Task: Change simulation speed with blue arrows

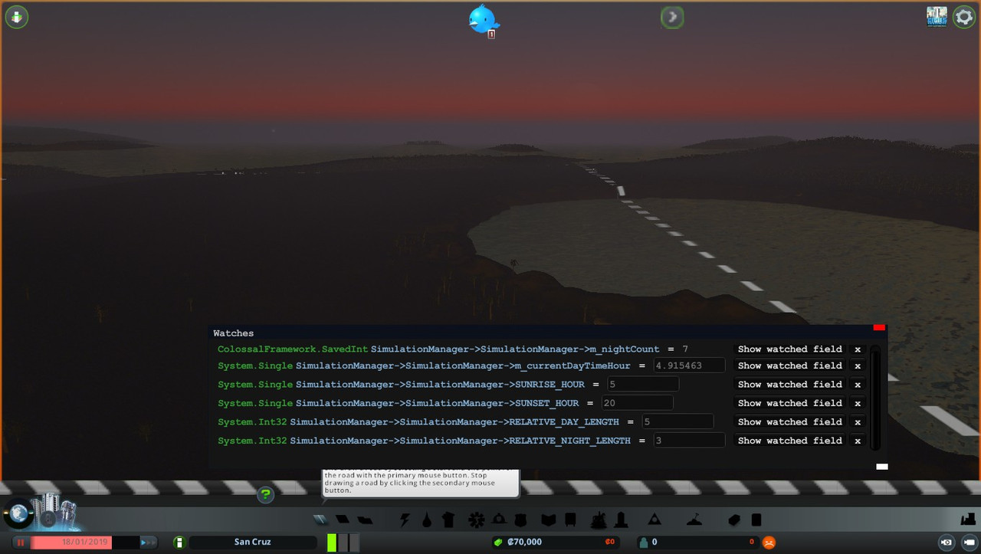Action: point(149,543)
